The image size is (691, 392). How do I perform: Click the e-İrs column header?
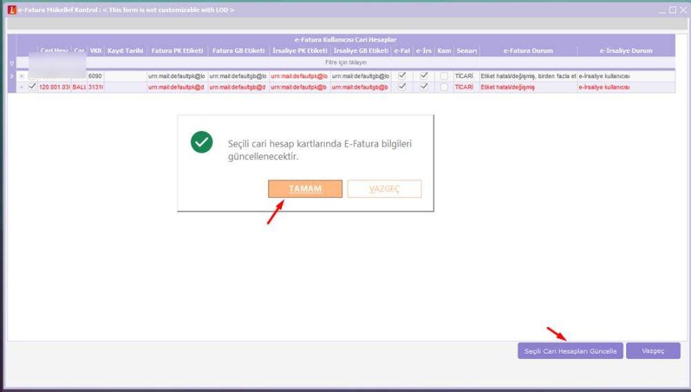pyautogui.click(x=424, y=50)
